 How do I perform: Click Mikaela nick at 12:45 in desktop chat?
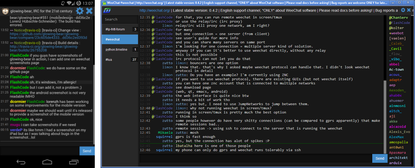tap(165, 132)
